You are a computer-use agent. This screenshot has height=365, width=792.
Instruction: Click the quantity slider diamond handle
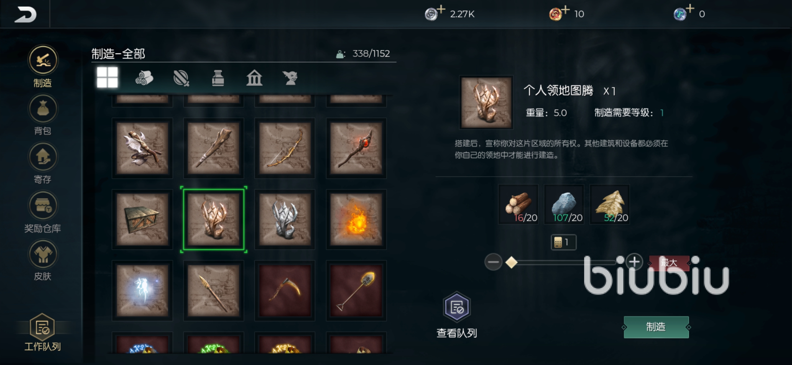[511, 262]
